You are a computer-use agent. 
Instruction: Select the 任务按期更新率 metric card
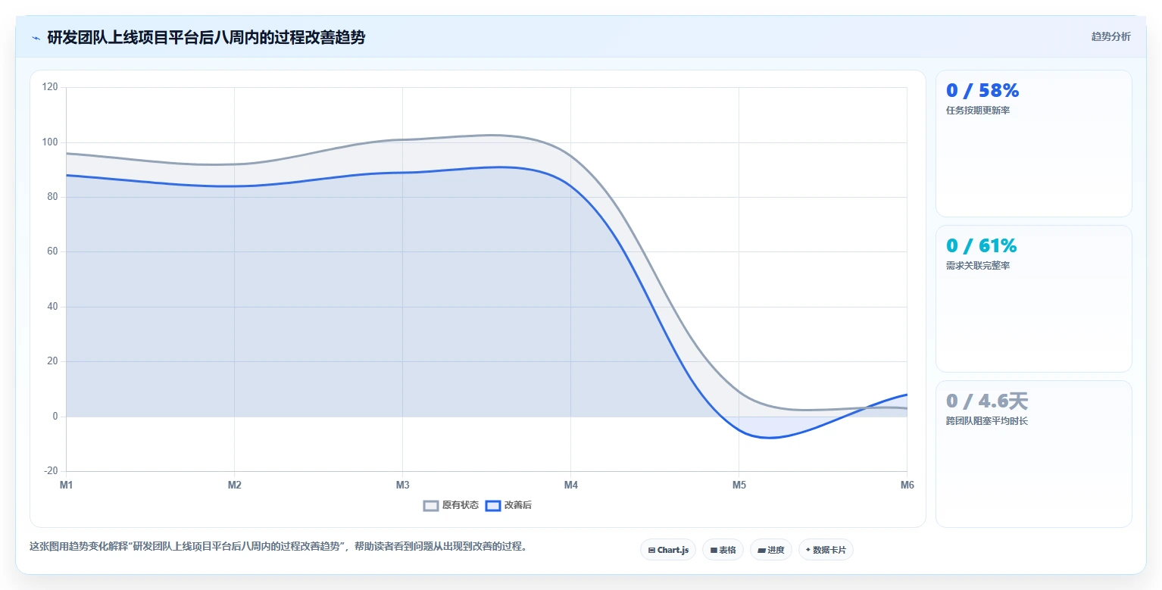coord(1034,144)
